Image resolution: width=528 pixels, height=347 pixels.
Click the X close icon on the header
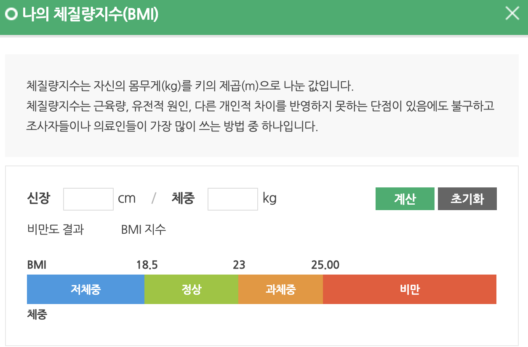tap(512, 13)
